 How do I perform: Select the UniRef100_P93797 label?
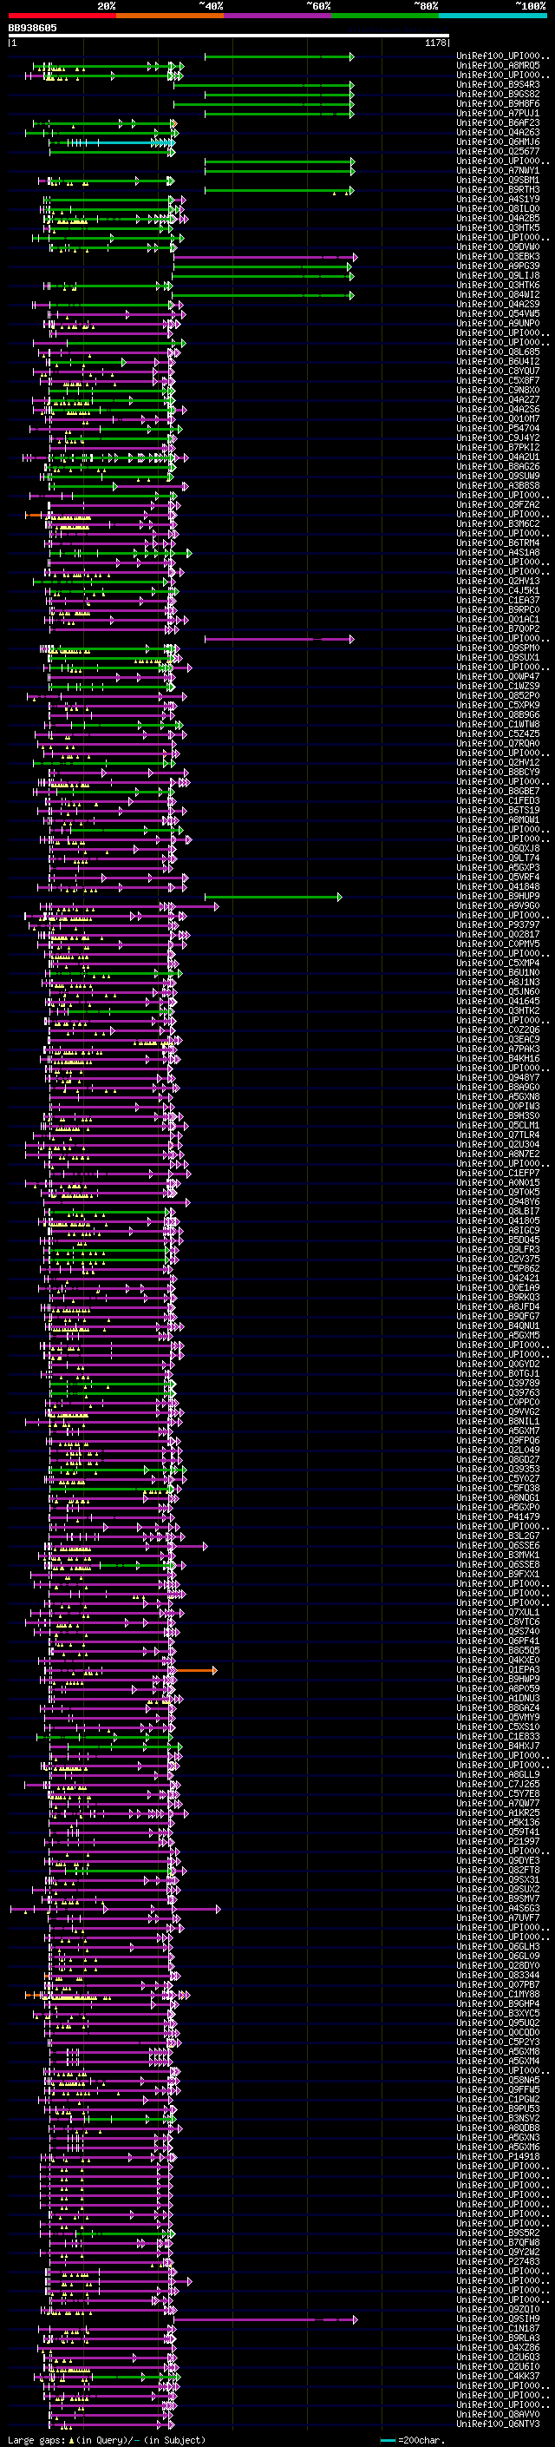498,925
